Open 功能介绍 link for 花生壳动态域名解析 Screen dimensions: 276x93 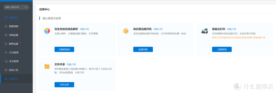[x=84, y=29]
